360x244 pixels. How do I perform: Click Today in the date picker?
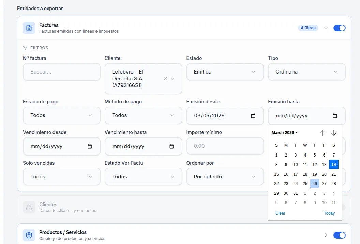coord(329,213)
